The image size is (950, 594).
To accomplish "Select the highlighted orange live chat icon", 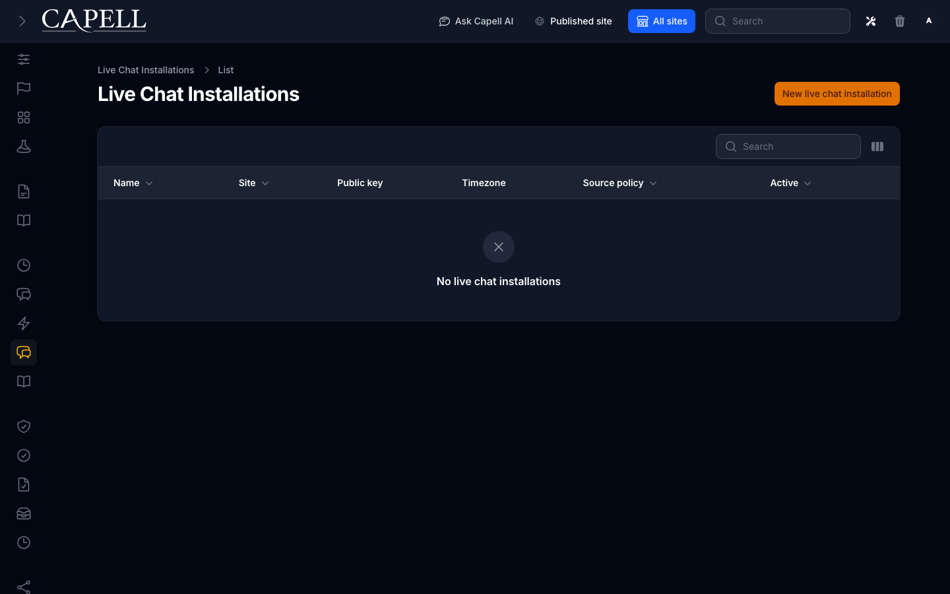I will point(24,352).
